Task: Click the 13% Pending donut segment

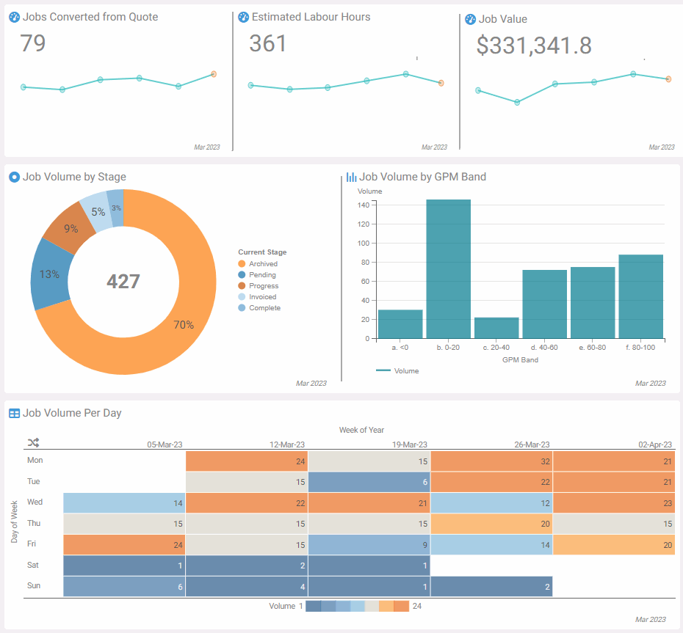Action: click(50, 274)
